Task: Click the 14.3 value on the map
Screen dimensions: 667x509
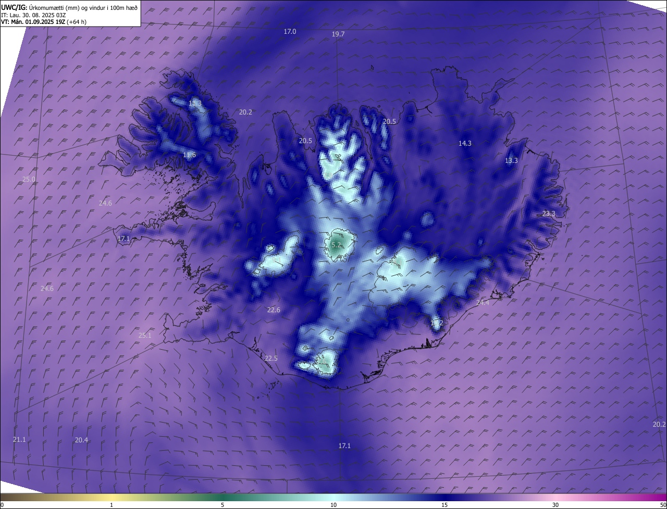Action: [465, 144]
